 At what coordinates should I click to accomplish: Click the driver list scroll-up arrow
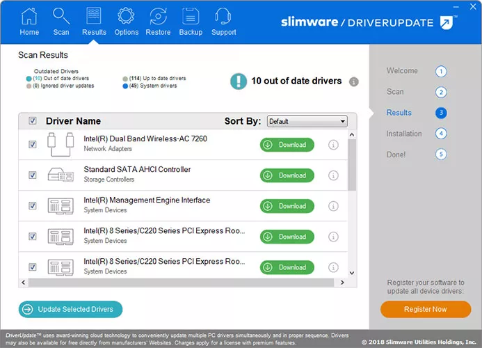(x=352, y=135)
